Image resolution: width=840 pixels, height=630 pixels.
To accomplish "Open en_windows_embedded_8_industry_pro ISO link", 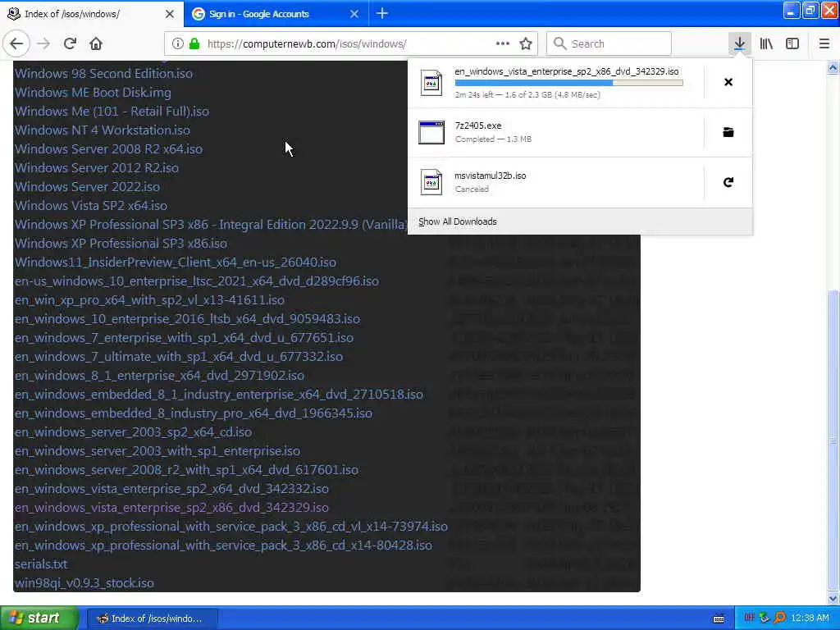I will [194, 413].
